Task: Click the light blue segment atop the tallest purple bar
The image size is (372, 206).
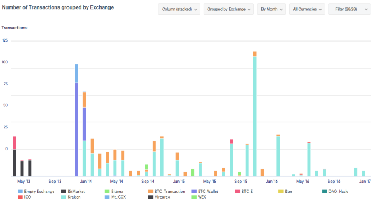Action: point(77,73)
